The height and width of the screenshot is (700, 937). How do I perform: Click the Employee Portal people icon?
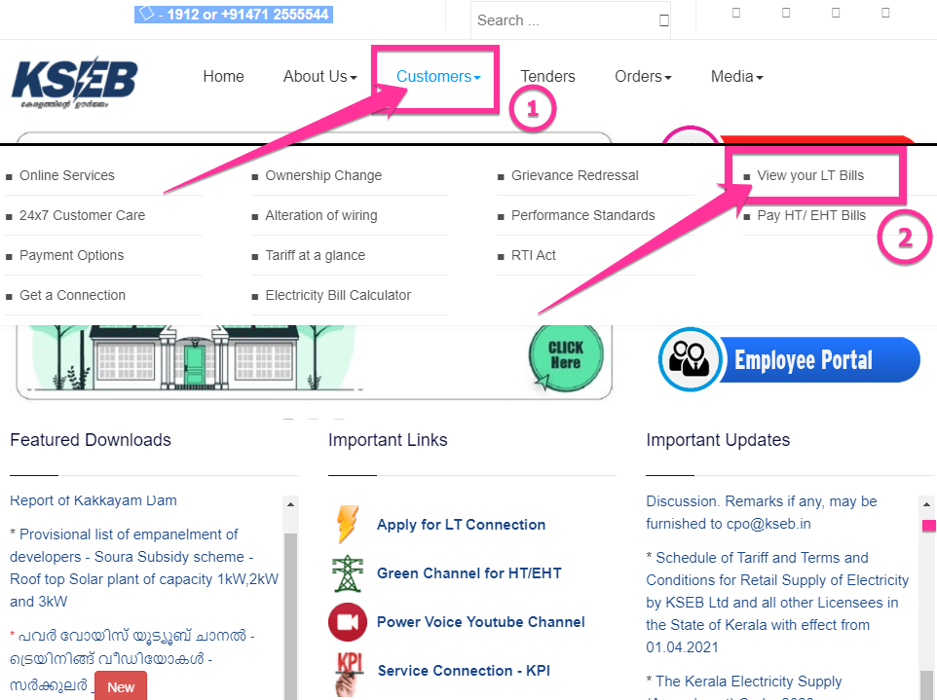click(690, 359)
